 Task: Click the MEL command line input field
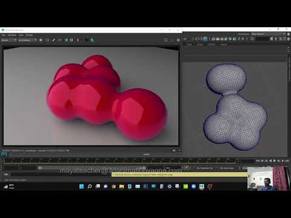pos(61,174)
